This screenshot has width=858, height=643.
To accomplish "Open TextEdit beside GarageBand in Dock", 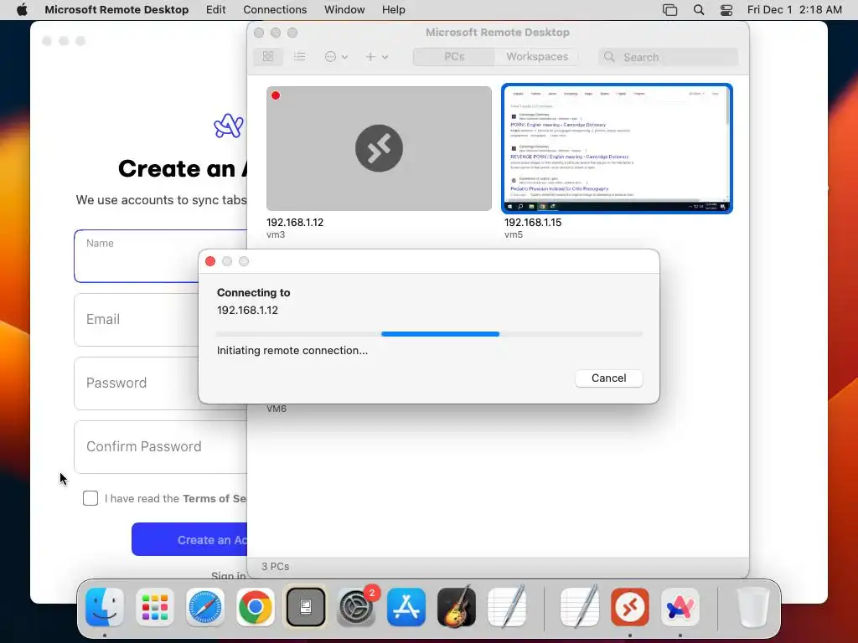I will [x=507, y=606].
